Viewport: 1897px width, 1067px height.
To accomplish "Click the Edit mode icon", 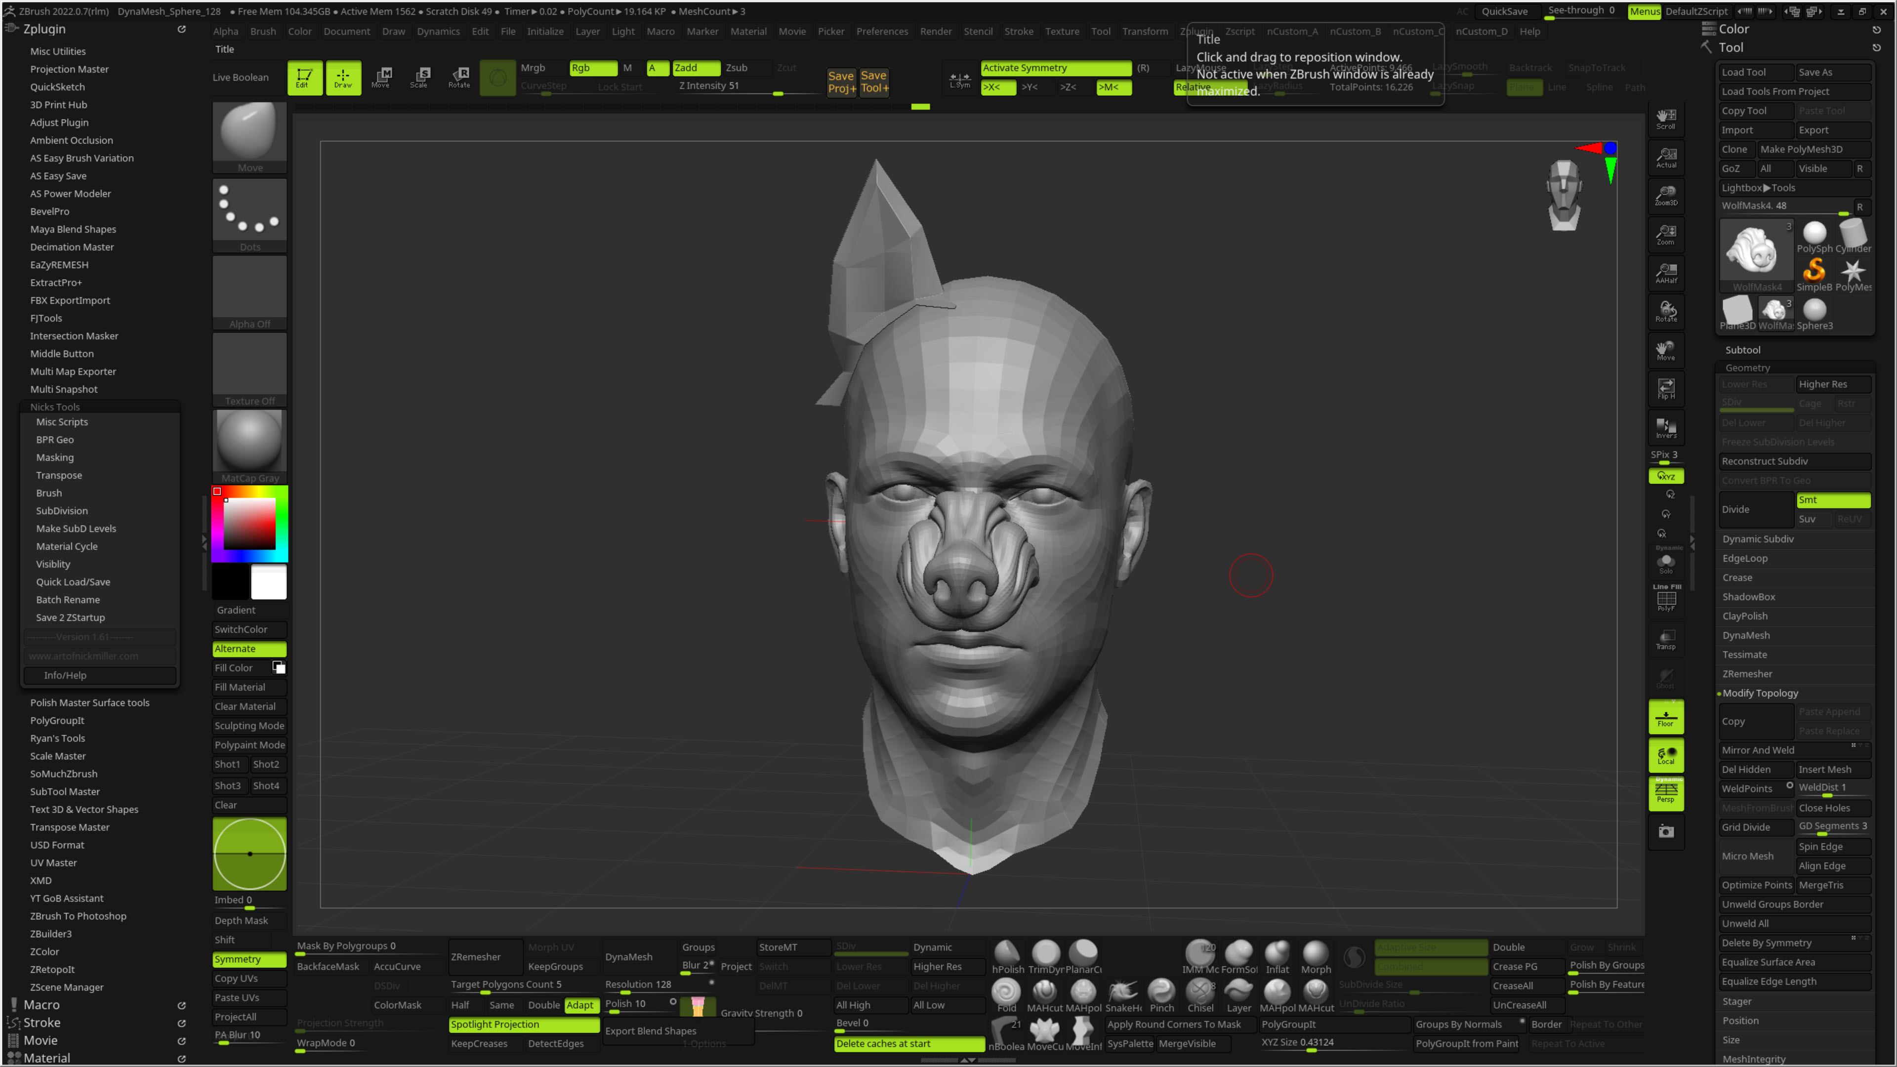I will tap(304, 77).
